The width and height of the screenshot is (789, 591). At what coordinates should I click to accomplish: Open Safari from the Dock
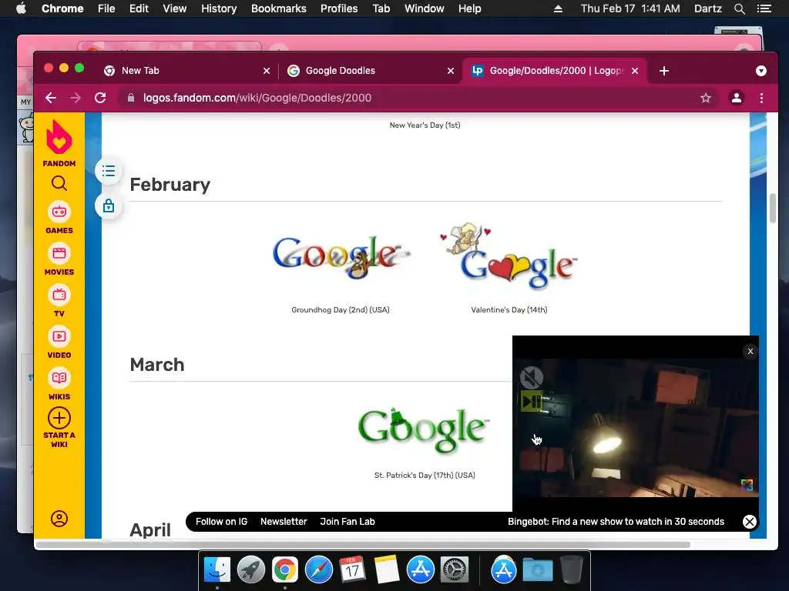coord(318,570)
